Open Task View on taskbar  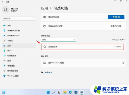(x=59, y=92)
